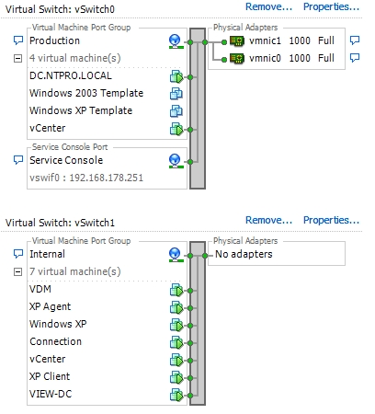The image size is (375, 414).
Task: Click the powered-on VM icon beside DC.NTPRO.LOCAL
Action: 176,76
